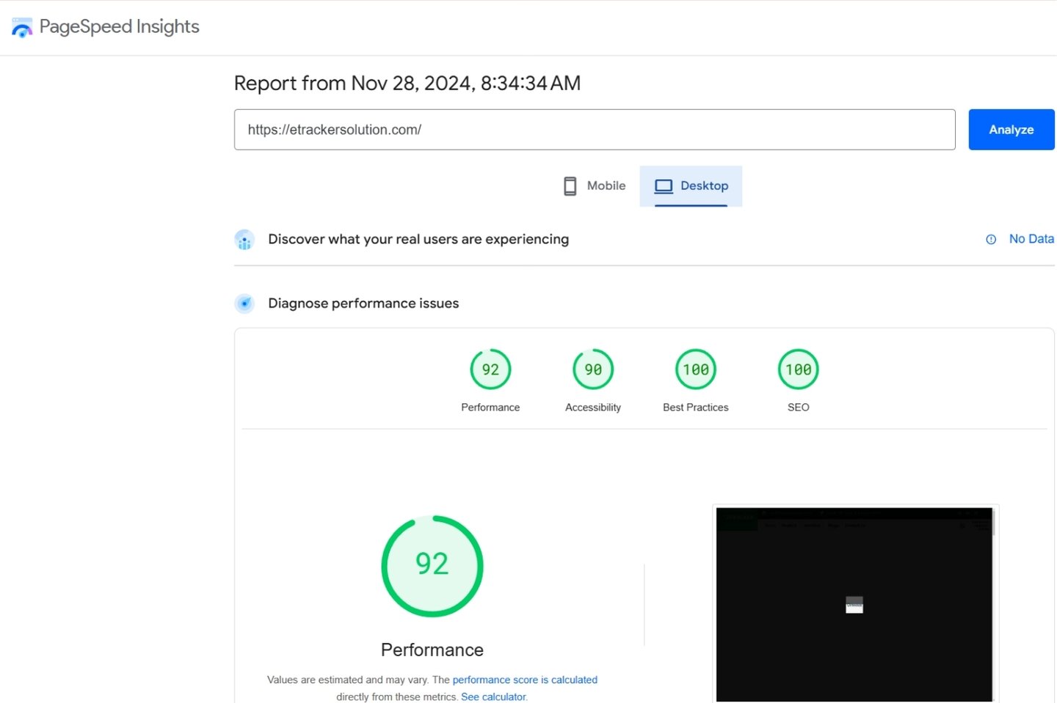
Task: Click the Performance label under small gauge
Action: tap(490, 408)
